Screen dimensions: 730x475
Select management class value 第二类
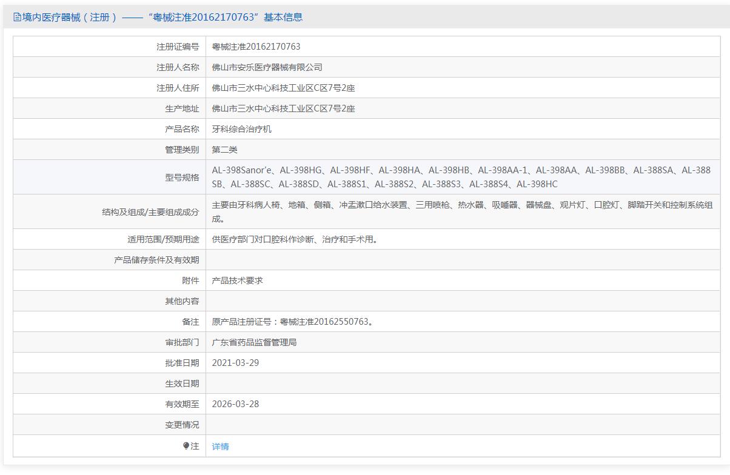[x=225, y=150]
